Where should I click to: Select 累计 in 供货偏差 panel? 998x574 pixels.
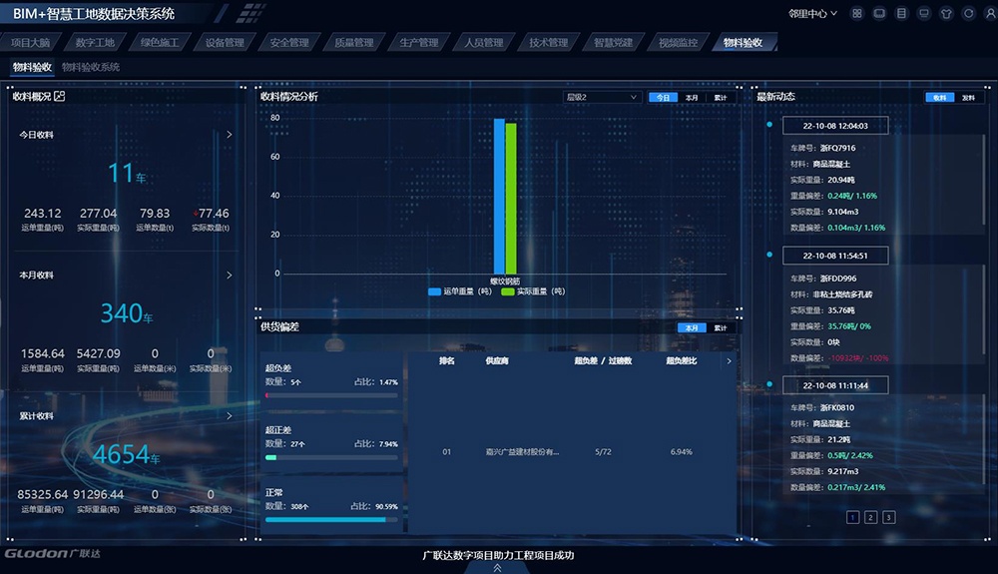(720, 327)
